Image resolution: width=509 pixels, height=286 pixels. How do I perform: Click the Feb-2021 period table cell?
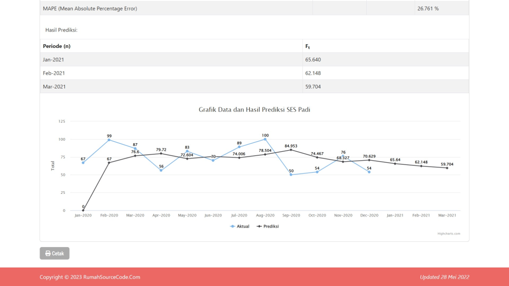pos(172,73)
